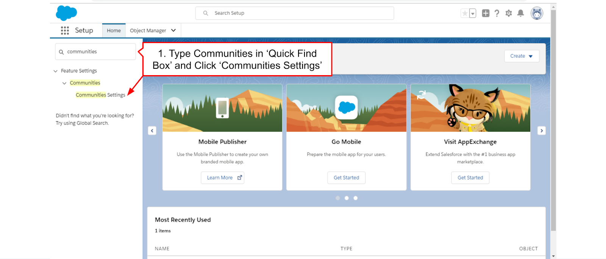Click the Go Mobile card title
Viewport: 606px width, 259px height.
346,142
